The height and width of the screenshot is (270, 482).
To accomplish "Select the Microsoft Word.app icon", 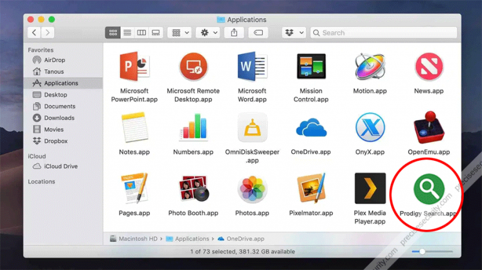I will 252,67.
